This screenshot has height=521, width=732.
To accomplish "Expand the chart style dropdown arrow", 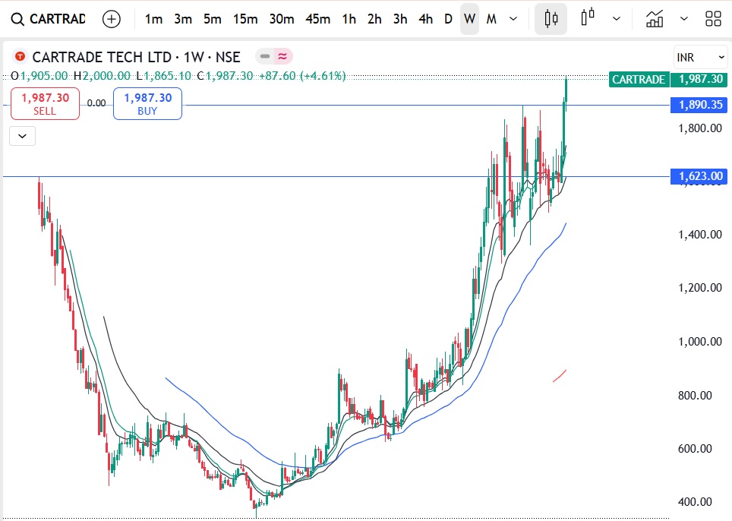I will point(617,19).
